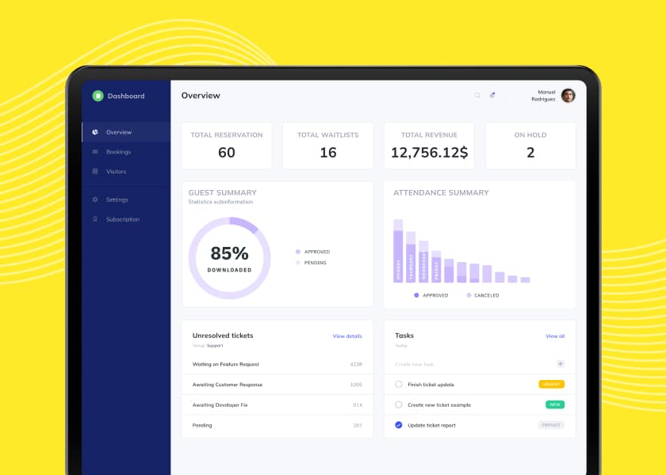Screen dimensions: 666x475
Task: Uncheck the Update ticket report task
Action: coord(399,425)
